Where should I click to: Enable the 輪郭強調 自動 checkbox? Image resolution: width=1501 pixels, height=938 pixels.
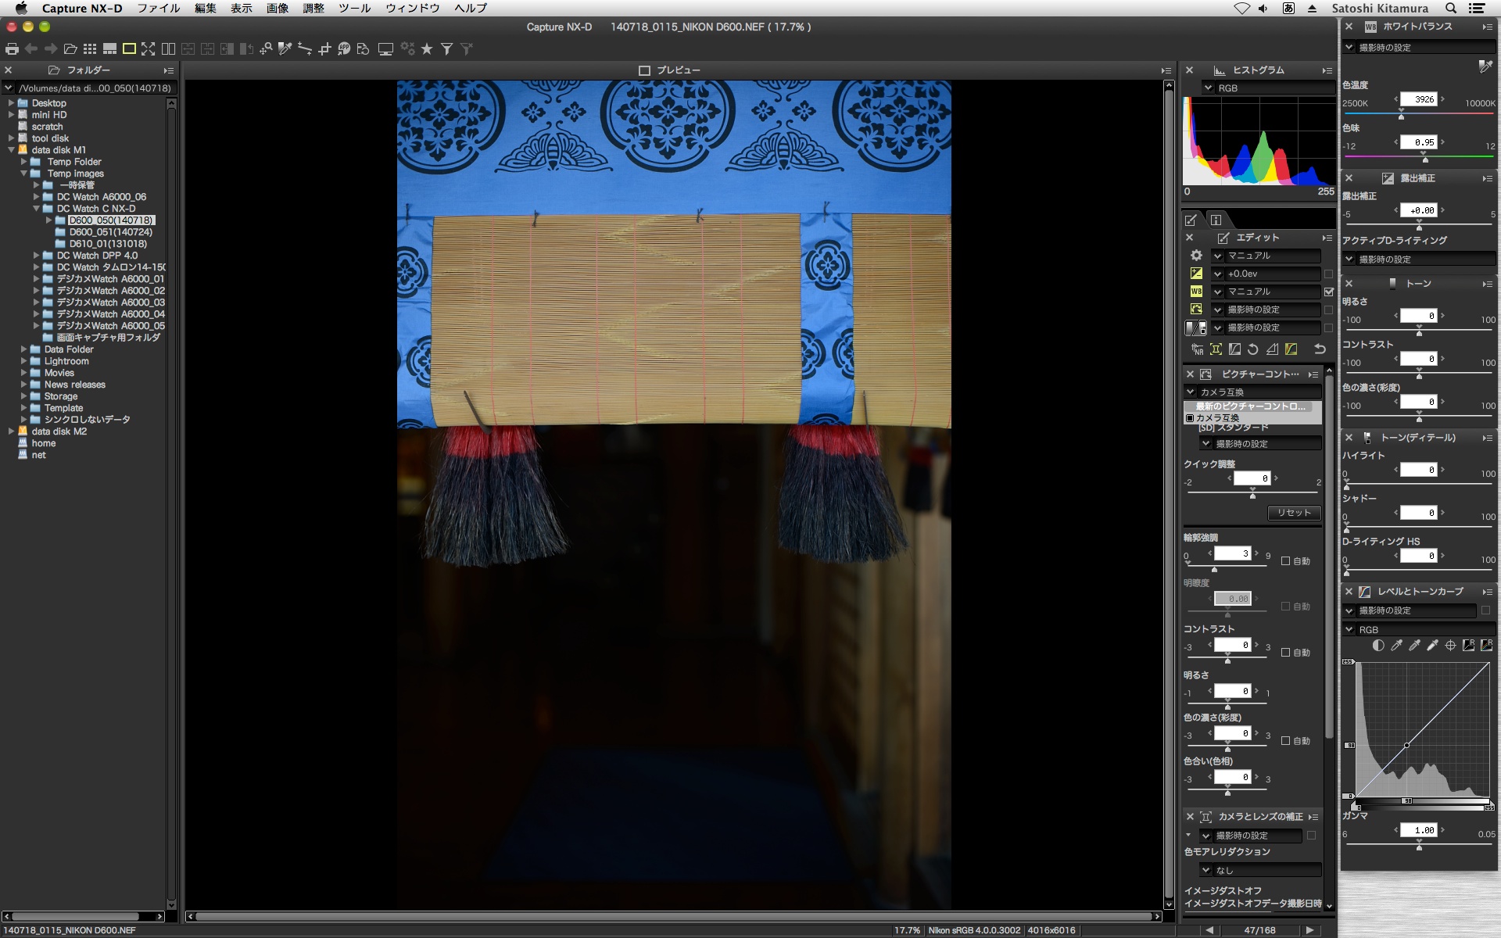click(1285, 560)
